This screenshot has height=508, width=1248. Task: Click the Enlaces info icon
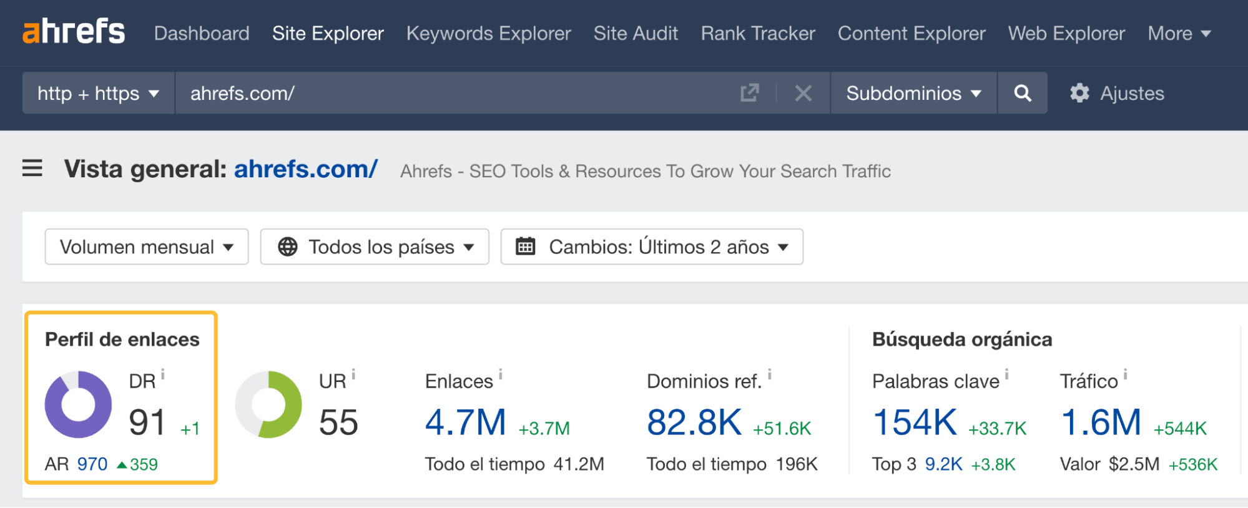pos(501,374)
